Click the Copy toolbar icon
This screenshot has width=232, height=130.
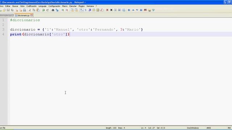(x=34, y=10)
